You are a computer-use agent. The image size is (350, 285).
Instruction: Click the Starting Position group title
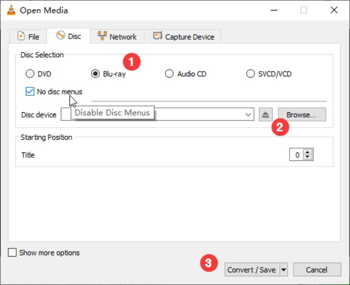(46, 137)
